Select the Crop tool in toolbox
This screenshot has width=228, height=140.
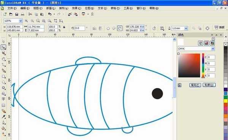tap(3, 53)
